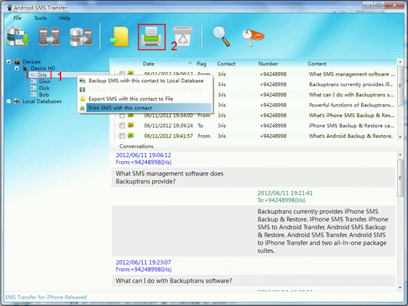408x306 pixels.
Task: Click the message list scrollbar thumb
Action: pyautogui.click(x=401, y=86)
